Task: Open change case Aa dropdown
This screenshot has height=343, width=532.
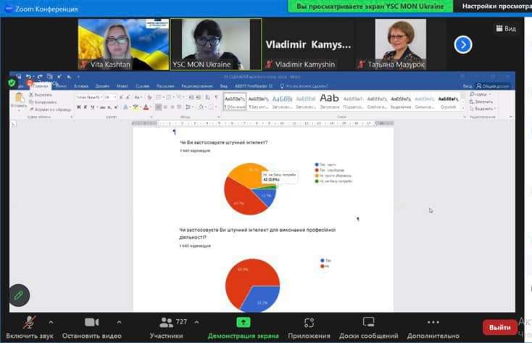Action: (138, 97)
